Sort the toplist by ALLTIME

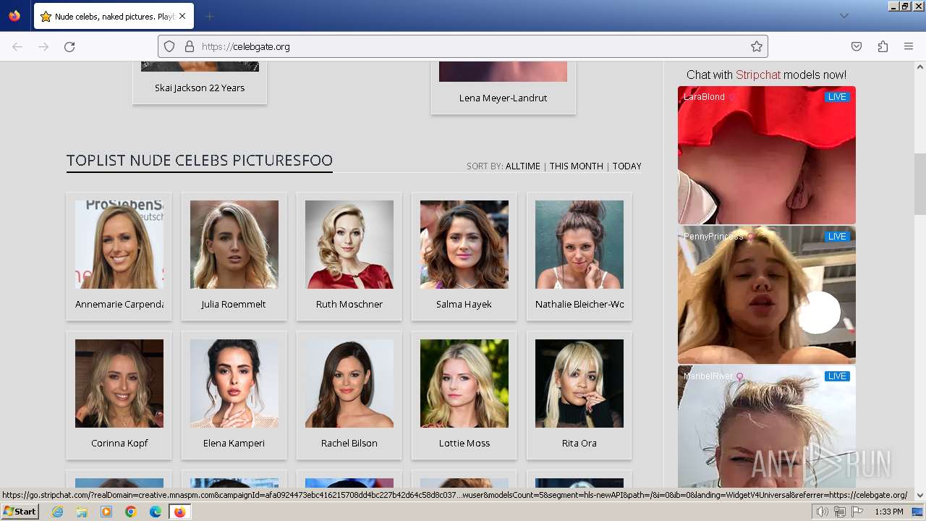[x=523, y=166]
